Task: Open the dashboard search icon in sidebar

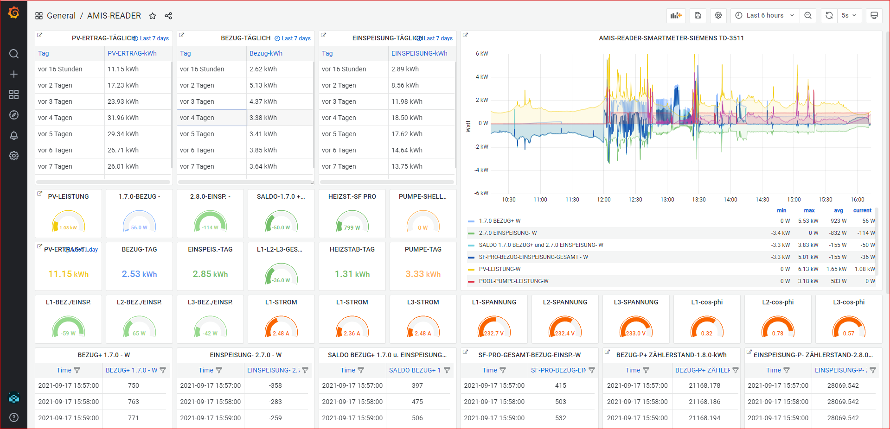Action: tap(14, 54)
